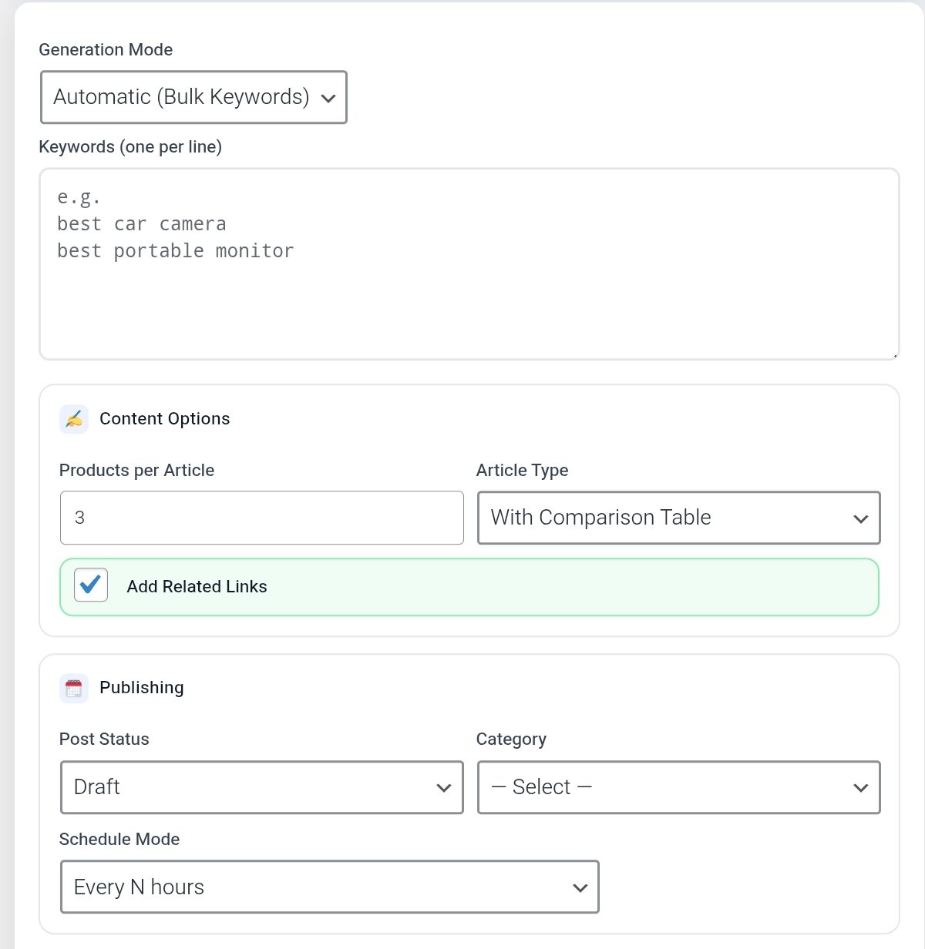The height and width of the screenshot is (949, 925).
Task: Open the Category select dropdown
Action: [678, 787]
